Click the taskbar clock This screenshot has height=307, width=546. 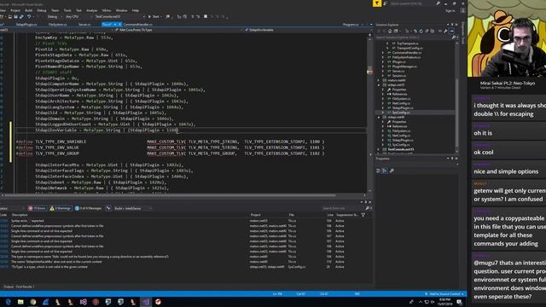(x=444, y=301)
